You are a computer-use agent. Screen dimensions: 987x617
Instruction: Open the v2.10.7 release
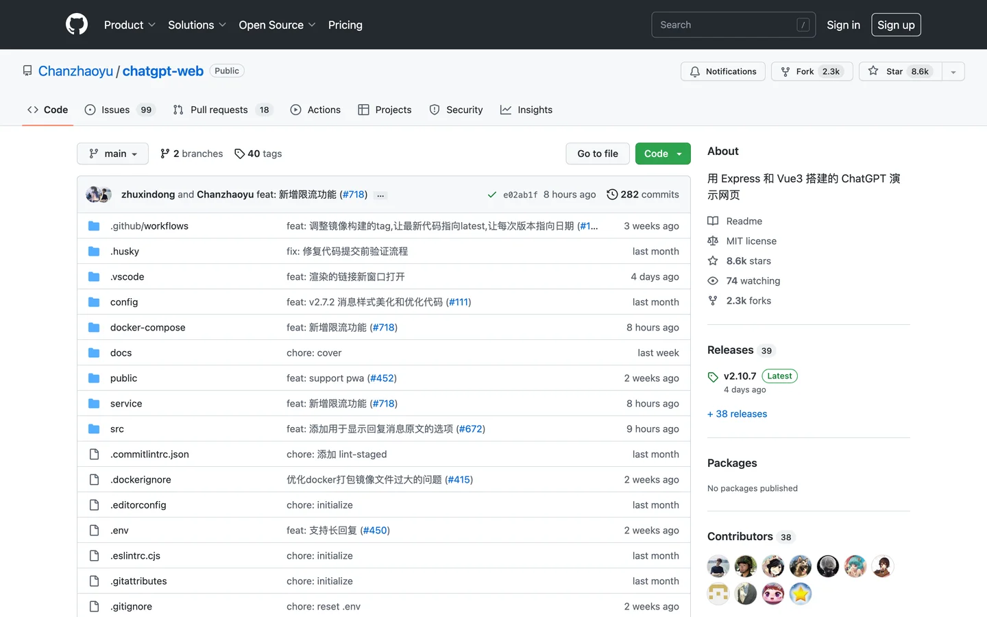pos(740,376)
